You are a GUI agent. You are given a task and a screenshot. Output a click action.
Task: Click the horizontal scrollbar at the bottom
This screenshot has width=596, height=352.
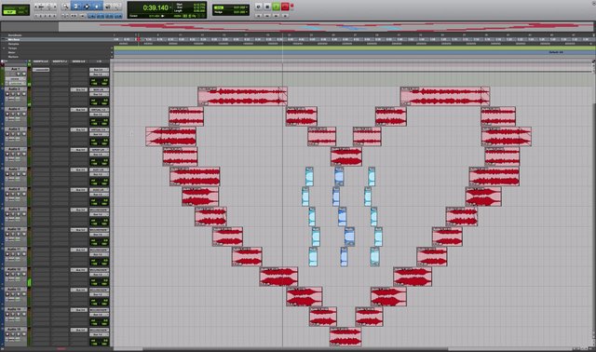pyautogui.click(x=295, y=348)
